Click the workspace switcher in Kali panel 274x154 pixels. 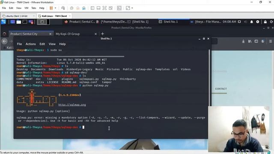[43, 22]
